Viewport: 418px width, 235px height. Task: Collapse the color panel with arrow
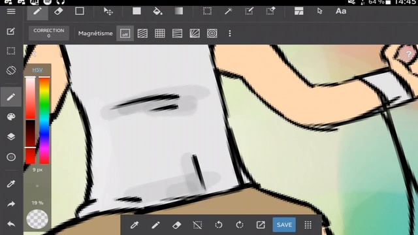pyautogui.click(x=34, y=54)
